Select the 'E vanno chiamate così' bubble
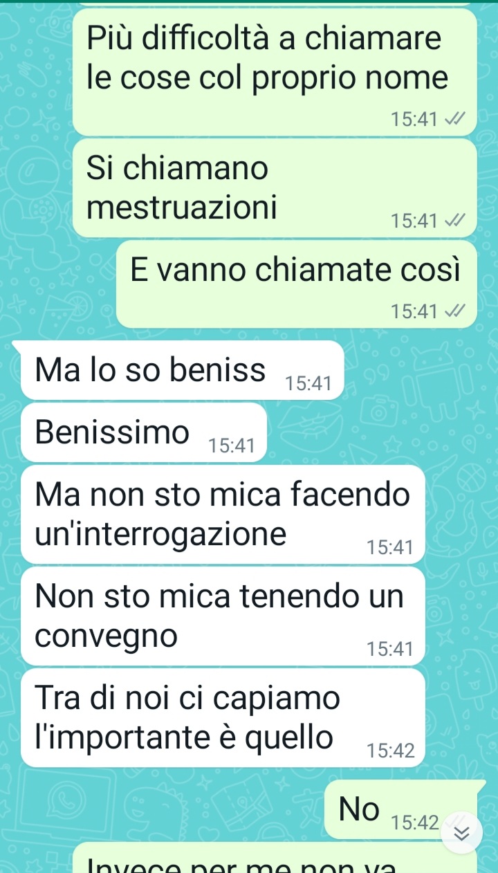The width and height of the screenshot is (498, 873). click(x=297, y=284)
